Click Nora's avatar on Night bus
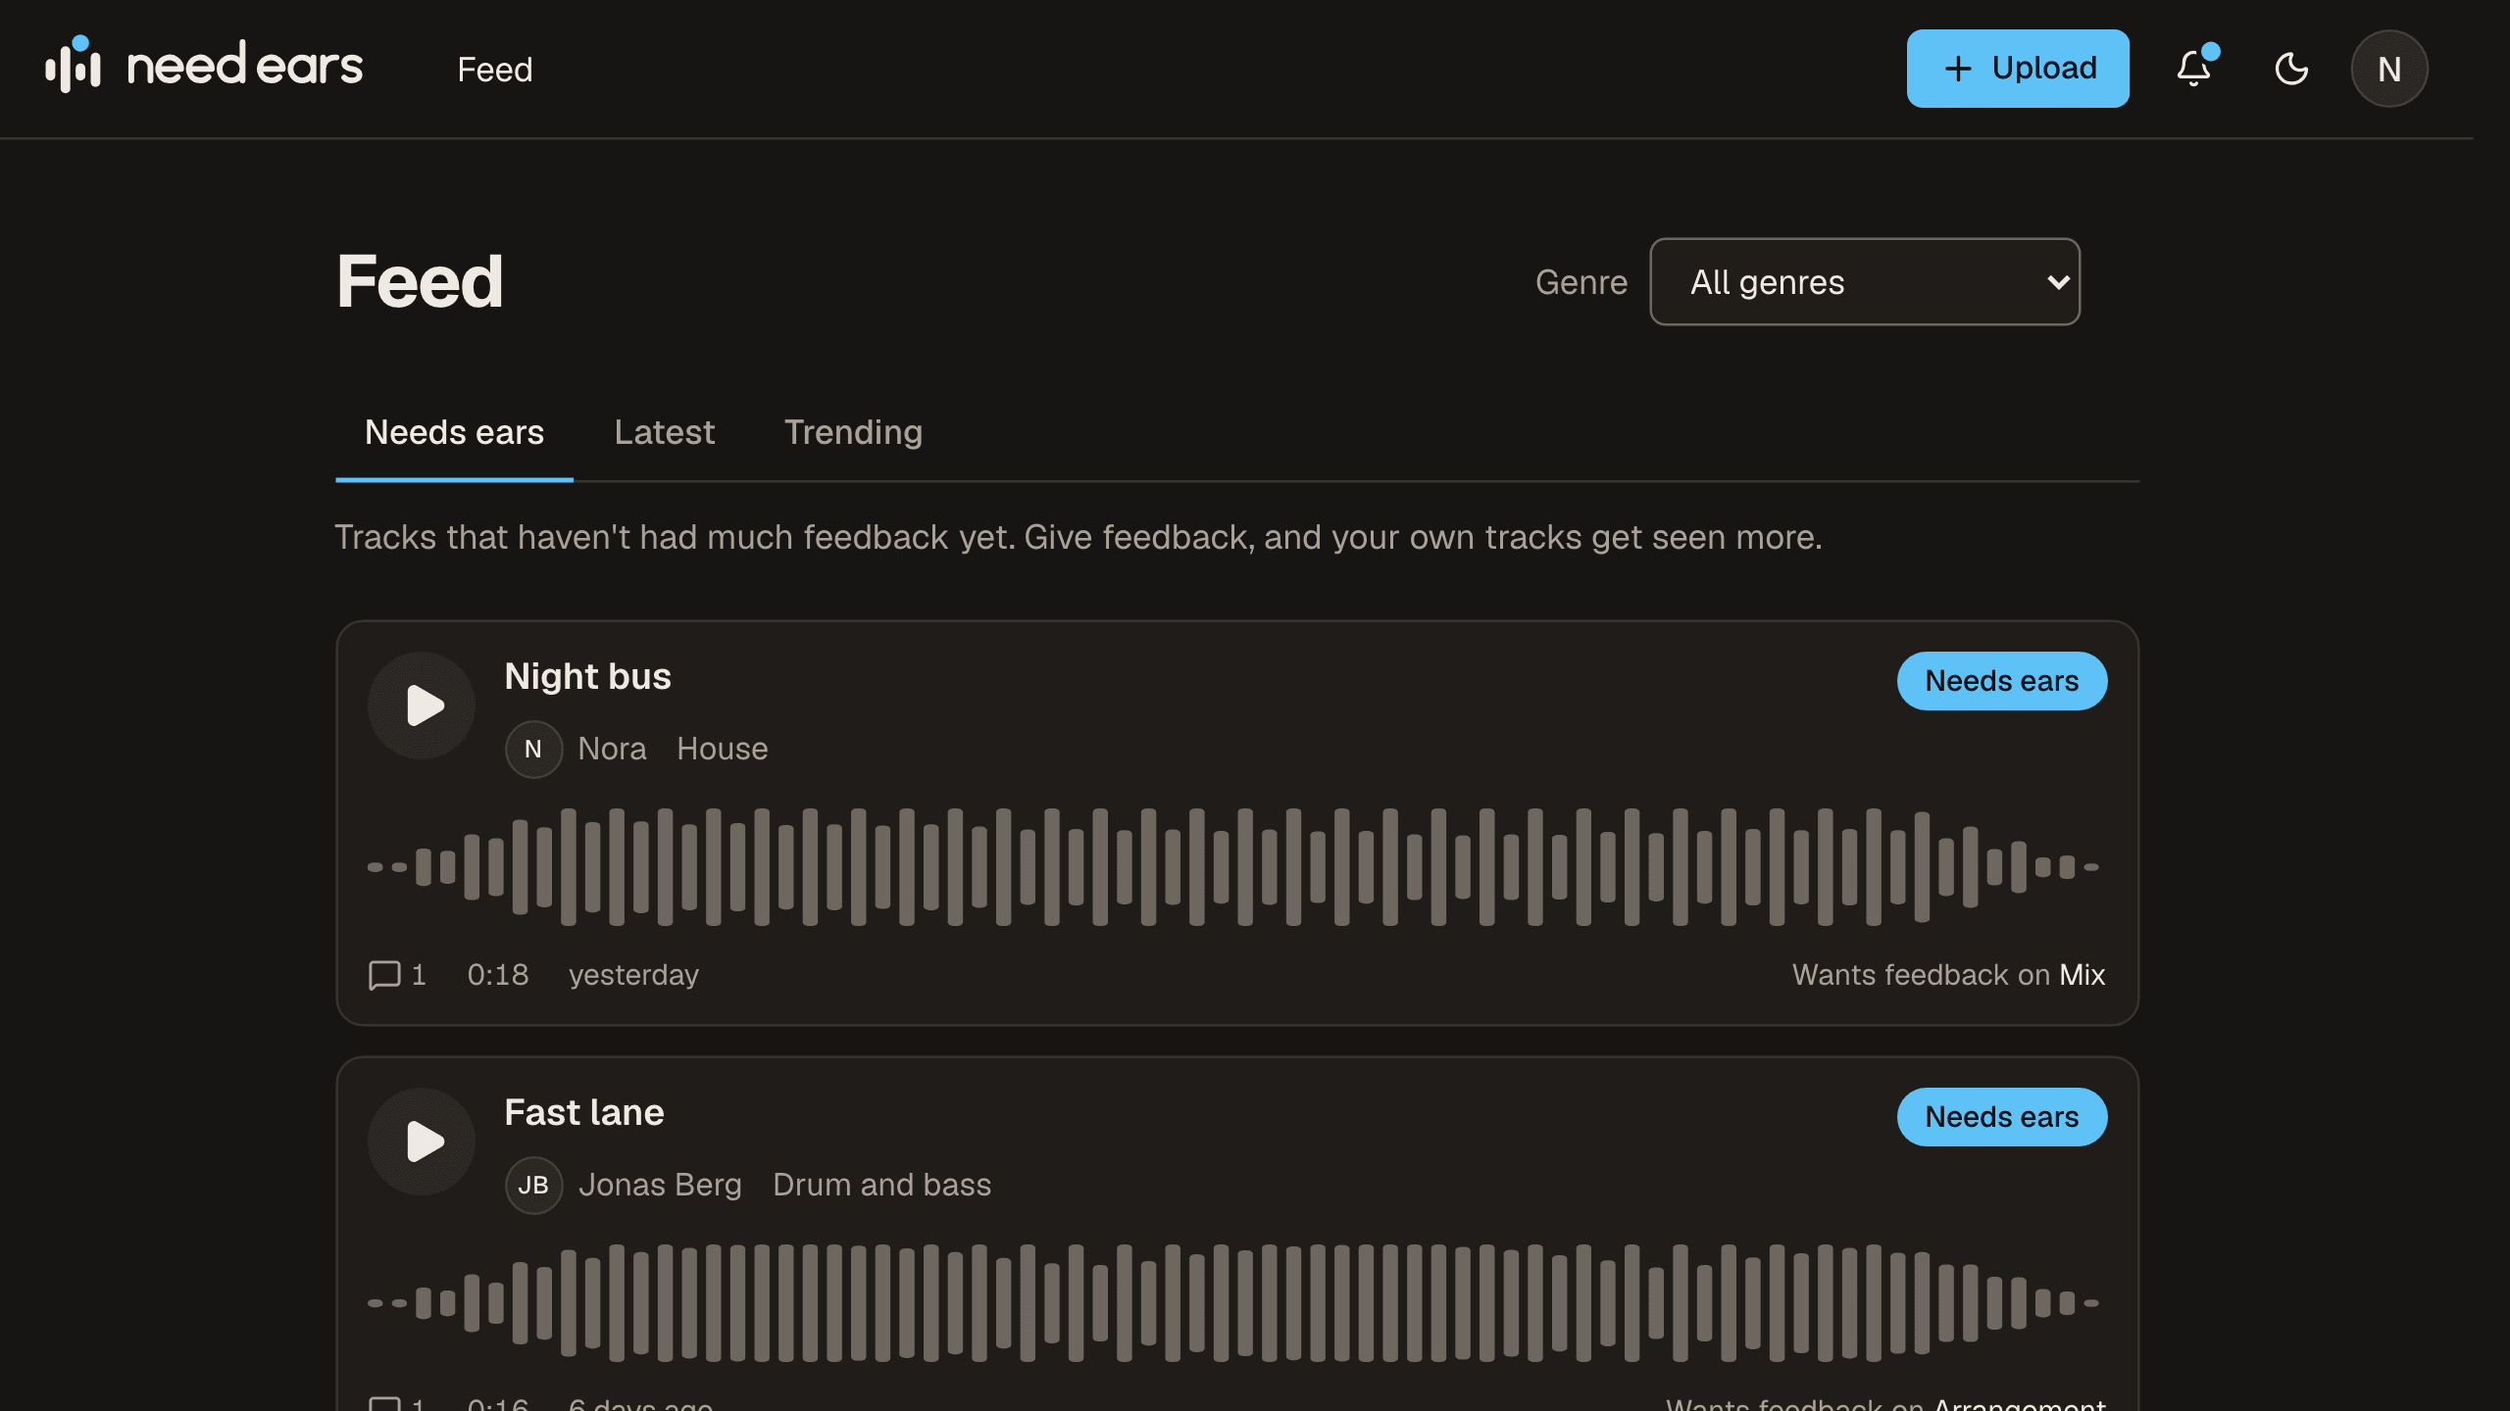 (533, 750)
